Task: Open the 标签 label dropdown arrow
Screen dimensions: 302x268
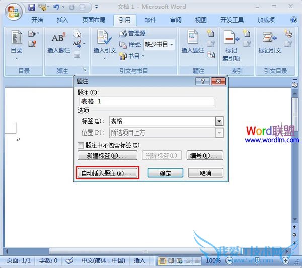Action: [x=219, y=121]
